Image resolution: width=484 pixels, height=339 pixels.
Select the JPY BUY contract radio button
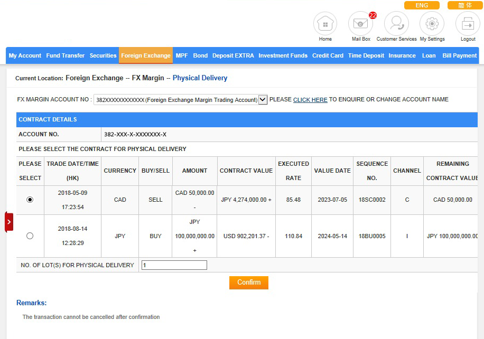[x=30, y=236]
